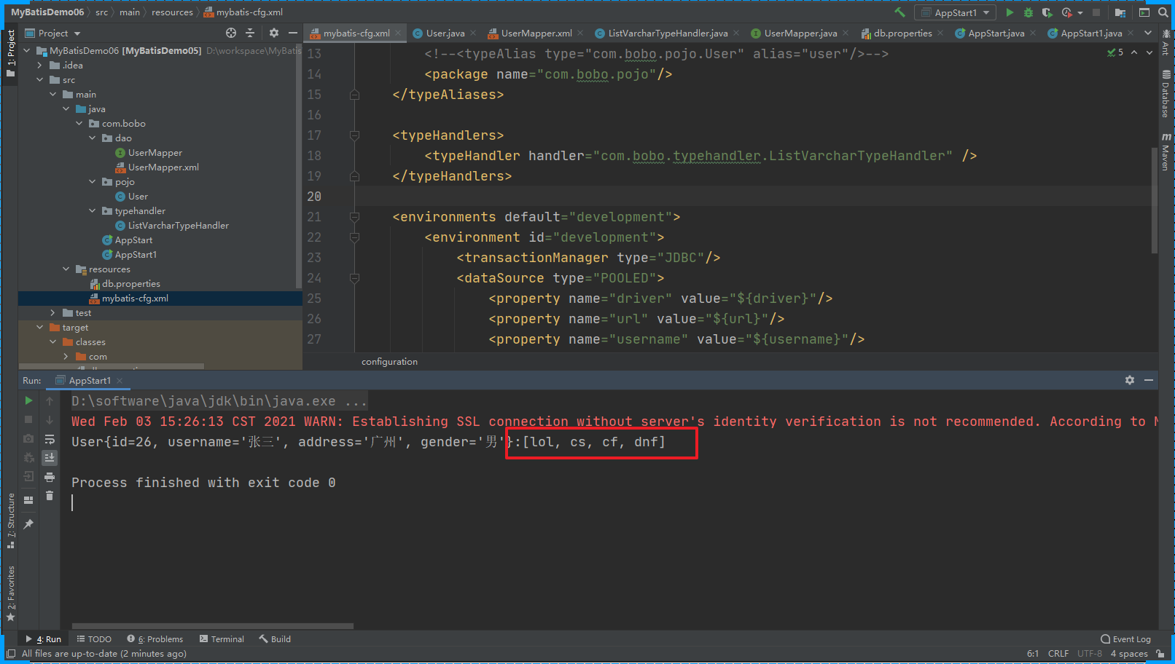Collapse the typehandler package
The height and width of the screenshot is (664, 1175).
(92, 210)
